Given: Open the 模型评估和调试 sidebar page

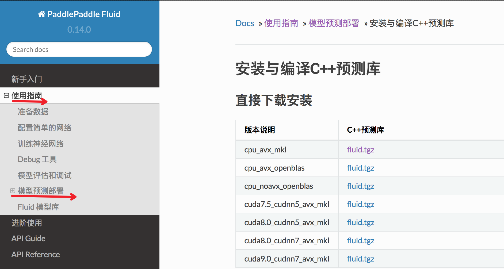Looking at the screenshot, I should click(45, 175).
